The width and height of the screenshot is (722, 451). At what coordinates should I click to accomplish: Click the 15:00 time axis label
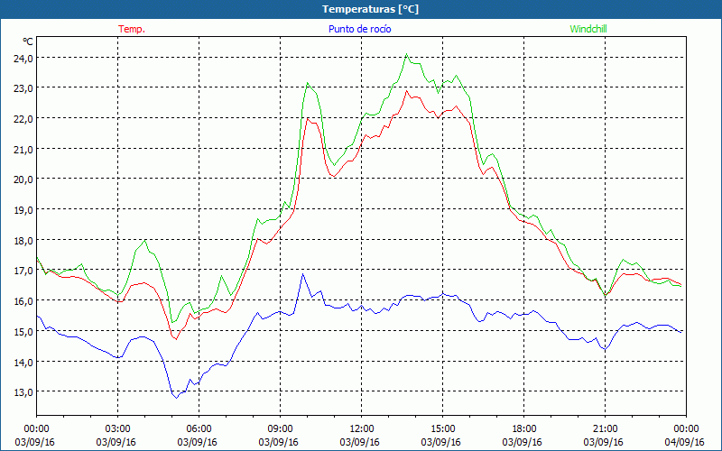[442, 429]
